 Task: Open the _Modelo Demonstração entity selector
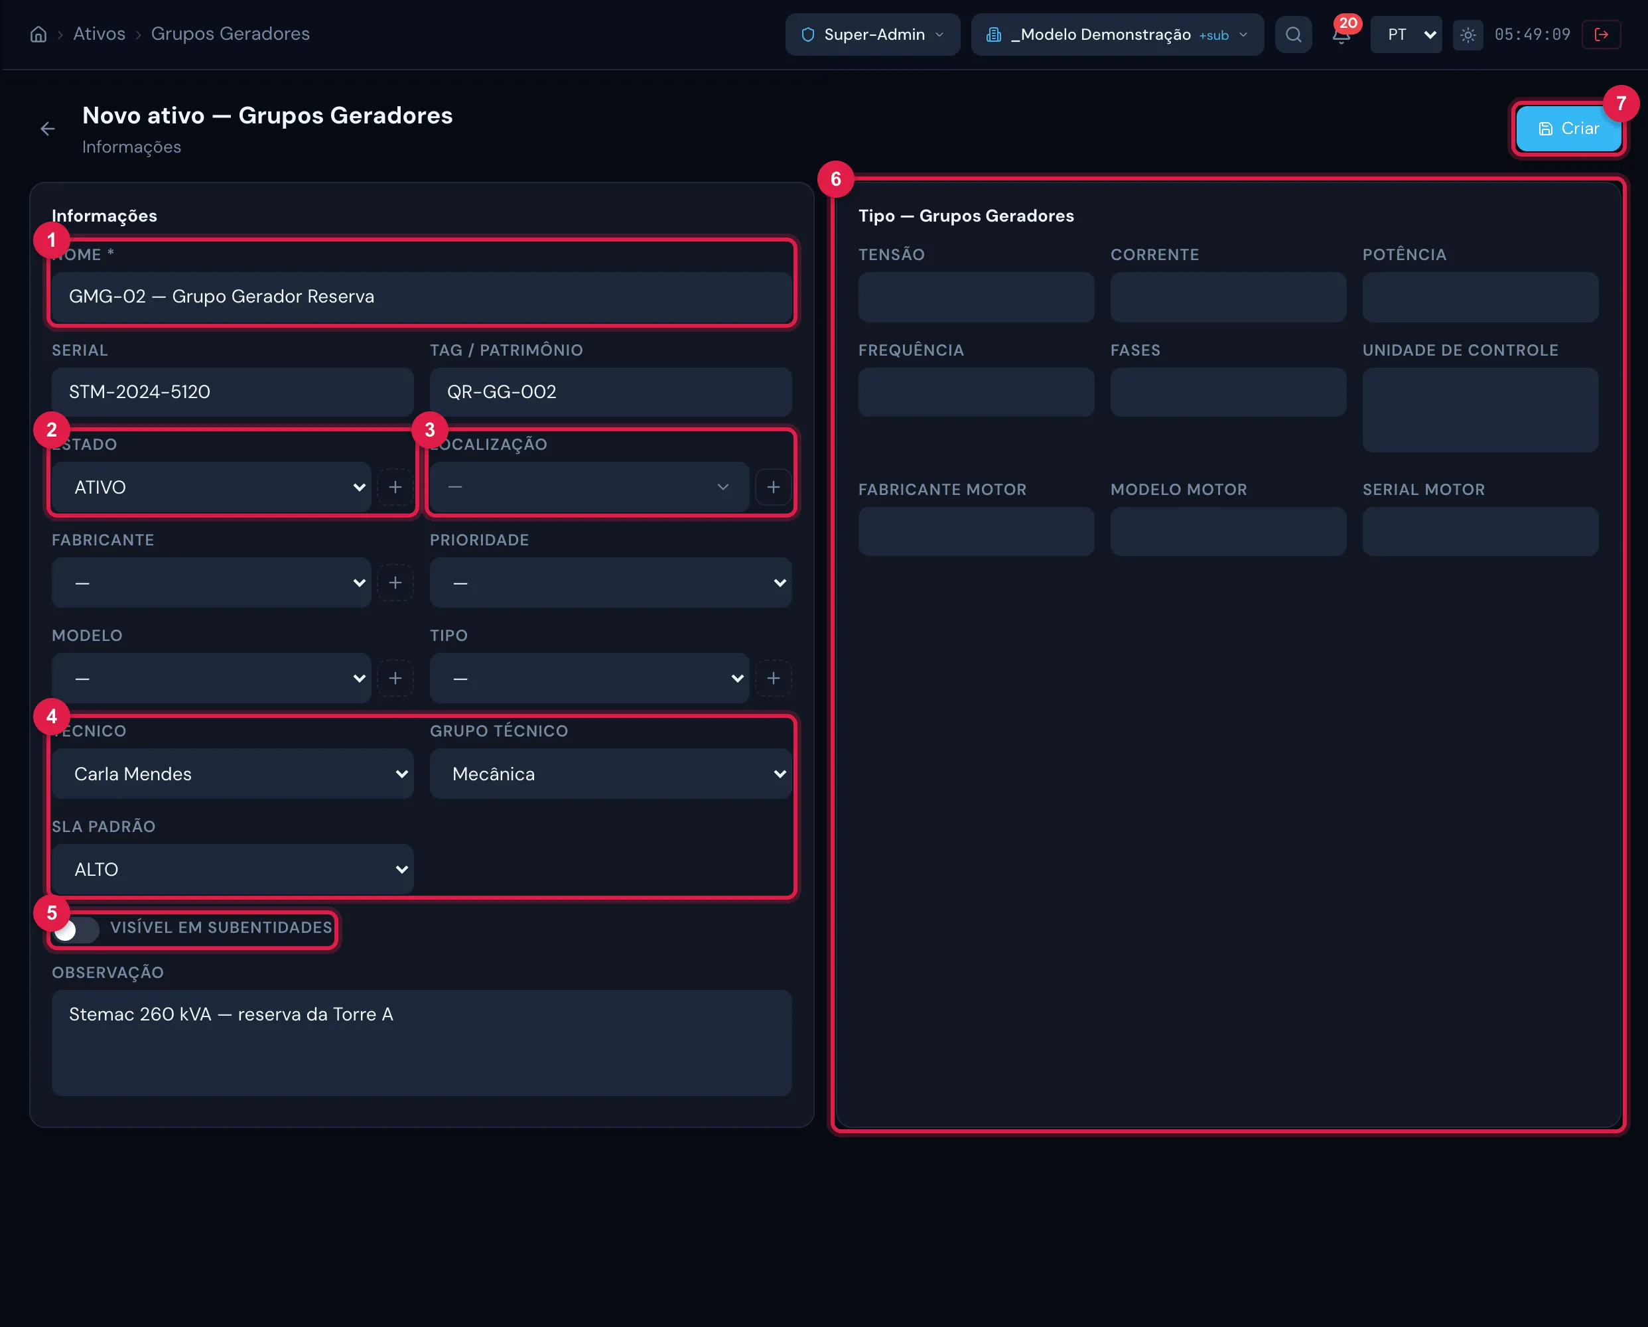click(1117, 35)
